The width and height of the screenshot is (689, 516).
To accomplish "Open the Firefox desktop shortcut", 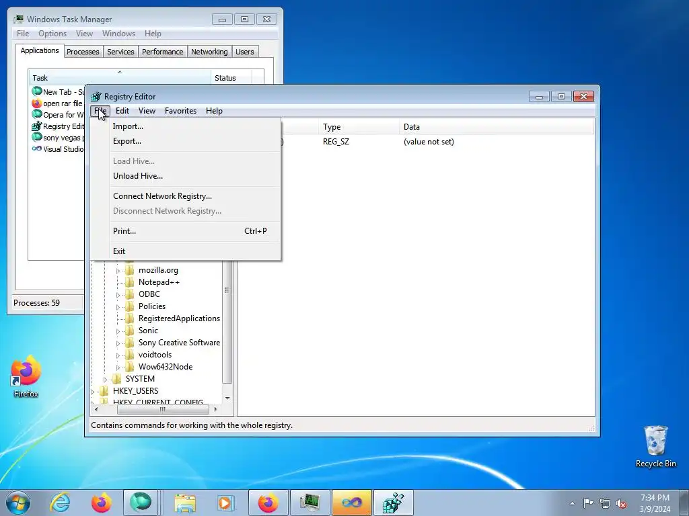I will click(x=26, y=376).
